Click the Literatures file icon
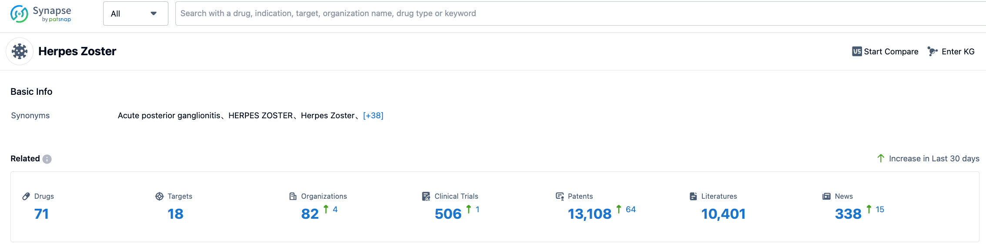This screenshot has width=986, height=247. click(693, 196)
